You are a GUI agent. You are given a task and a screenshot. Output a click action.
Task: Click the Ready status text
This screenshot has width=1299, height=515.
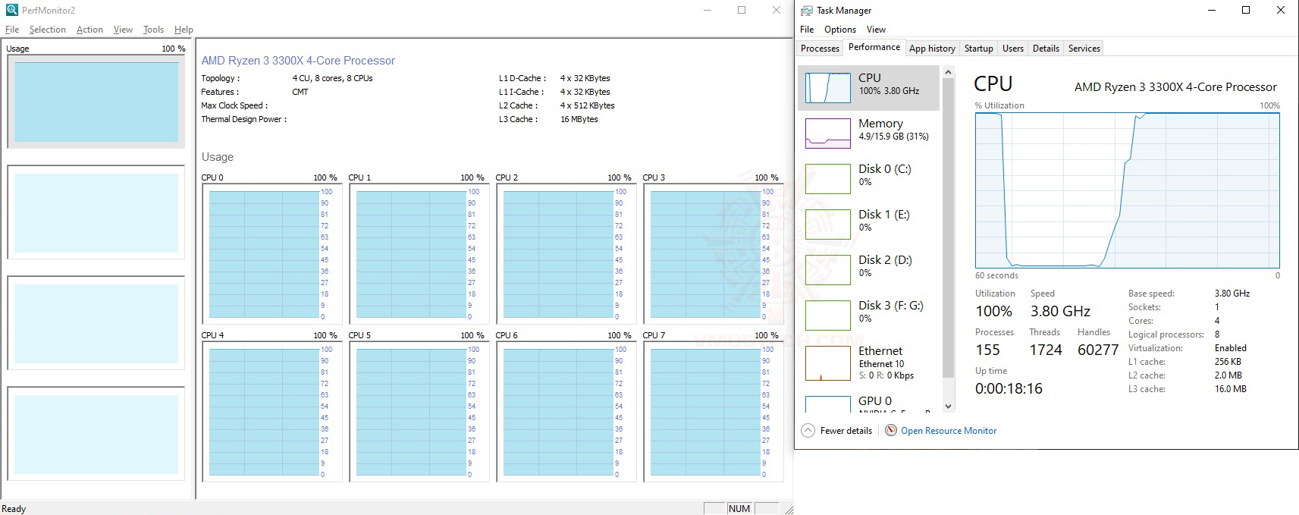pyautogui.click(x=14, y=509)
